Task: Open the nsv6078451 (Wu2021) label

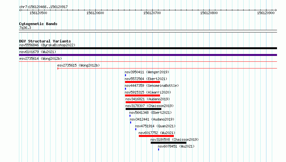Action: coord(176,146)
